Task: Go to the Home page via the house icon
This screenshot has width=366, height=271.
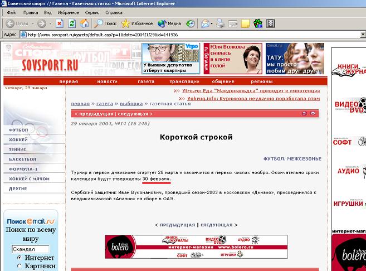Action: 85,23
